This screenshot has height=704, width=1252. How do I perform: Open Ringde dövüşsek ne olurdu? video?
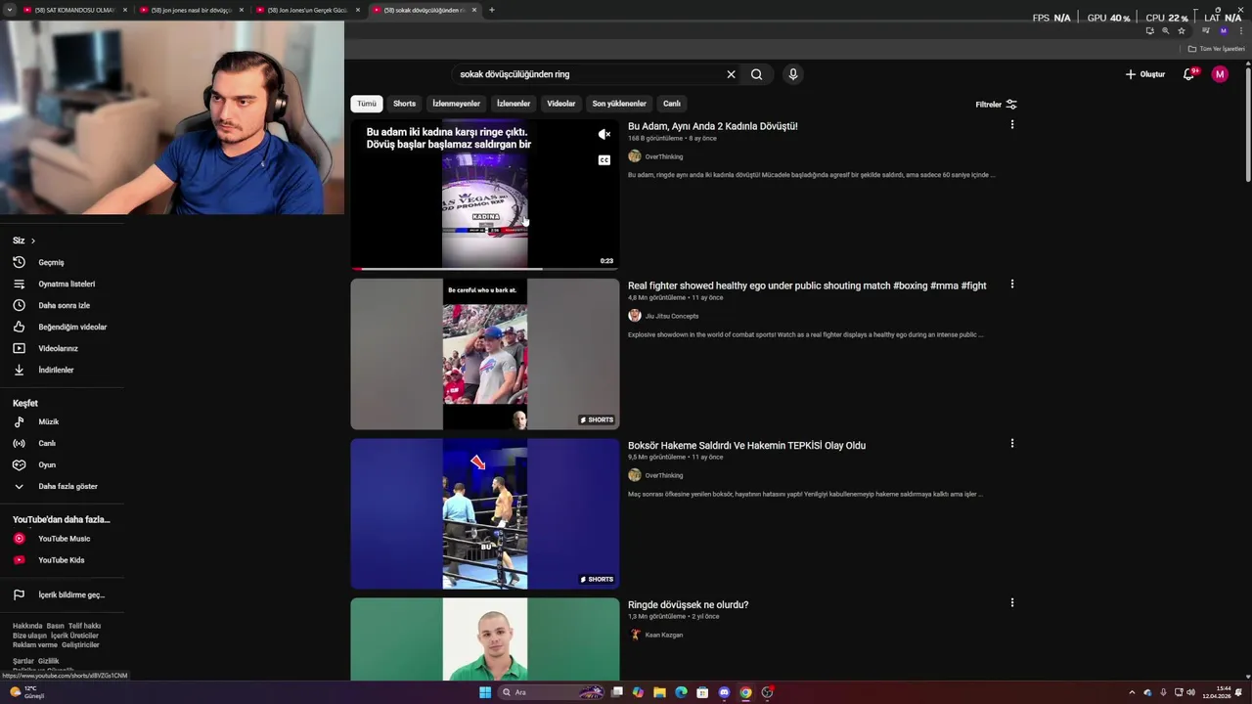688,604
